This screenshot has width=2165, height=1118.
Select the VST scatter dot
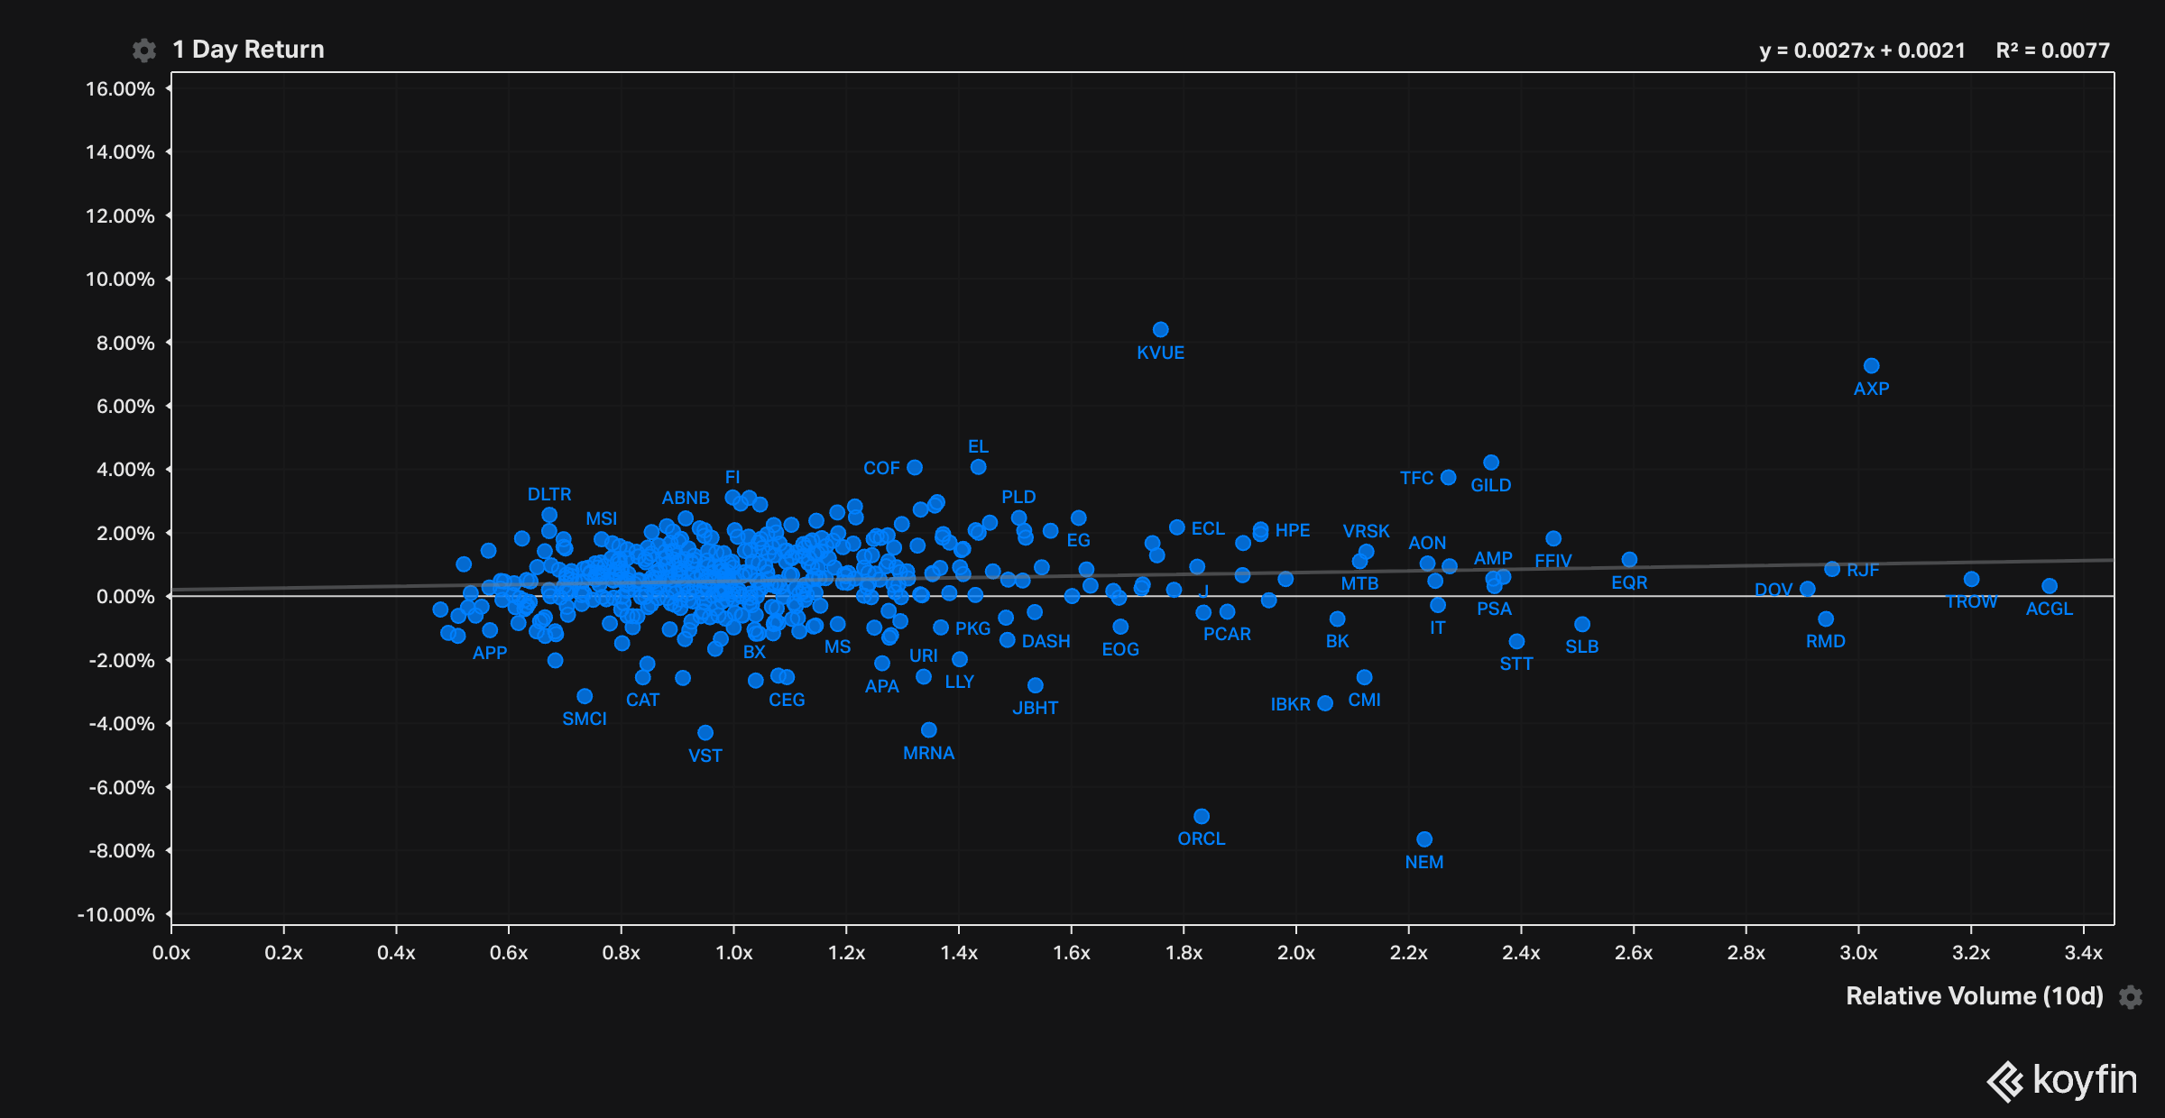705,733
